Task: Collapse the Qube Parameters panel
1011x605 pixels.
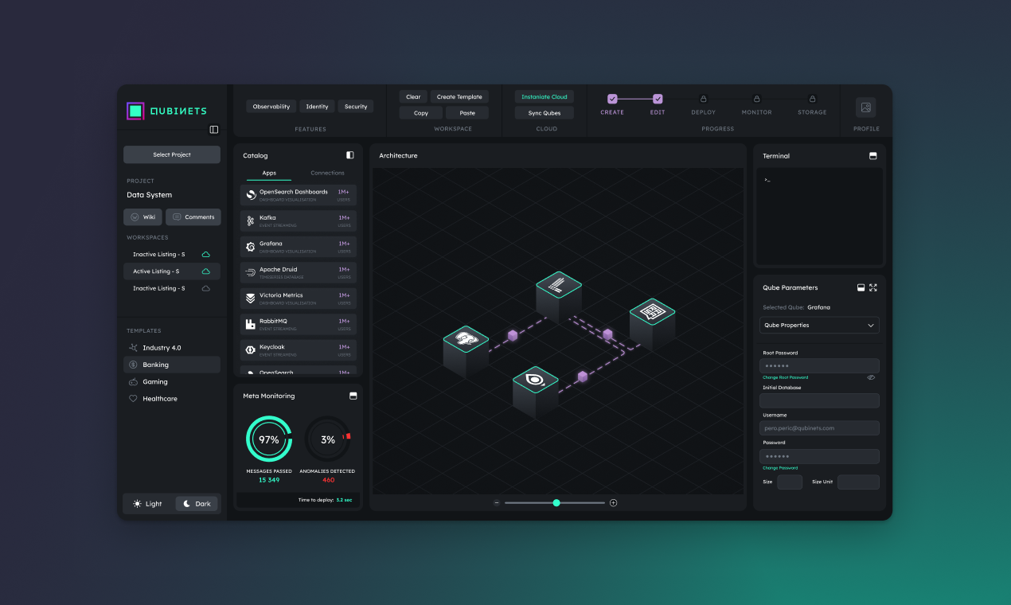Action: [861, 287]
